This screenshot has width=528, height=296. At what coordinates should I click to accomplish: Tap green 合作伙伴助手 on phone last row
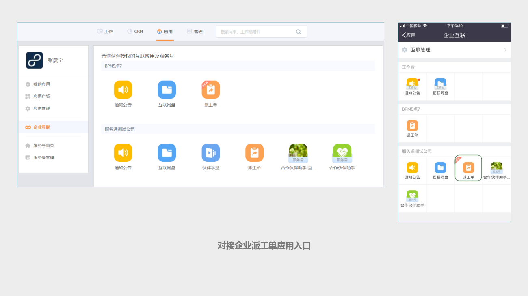(x=412, y=199)
